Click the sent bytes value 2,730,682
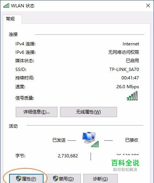The height and width of the screenshot is (183, 154). coord(68,156)
